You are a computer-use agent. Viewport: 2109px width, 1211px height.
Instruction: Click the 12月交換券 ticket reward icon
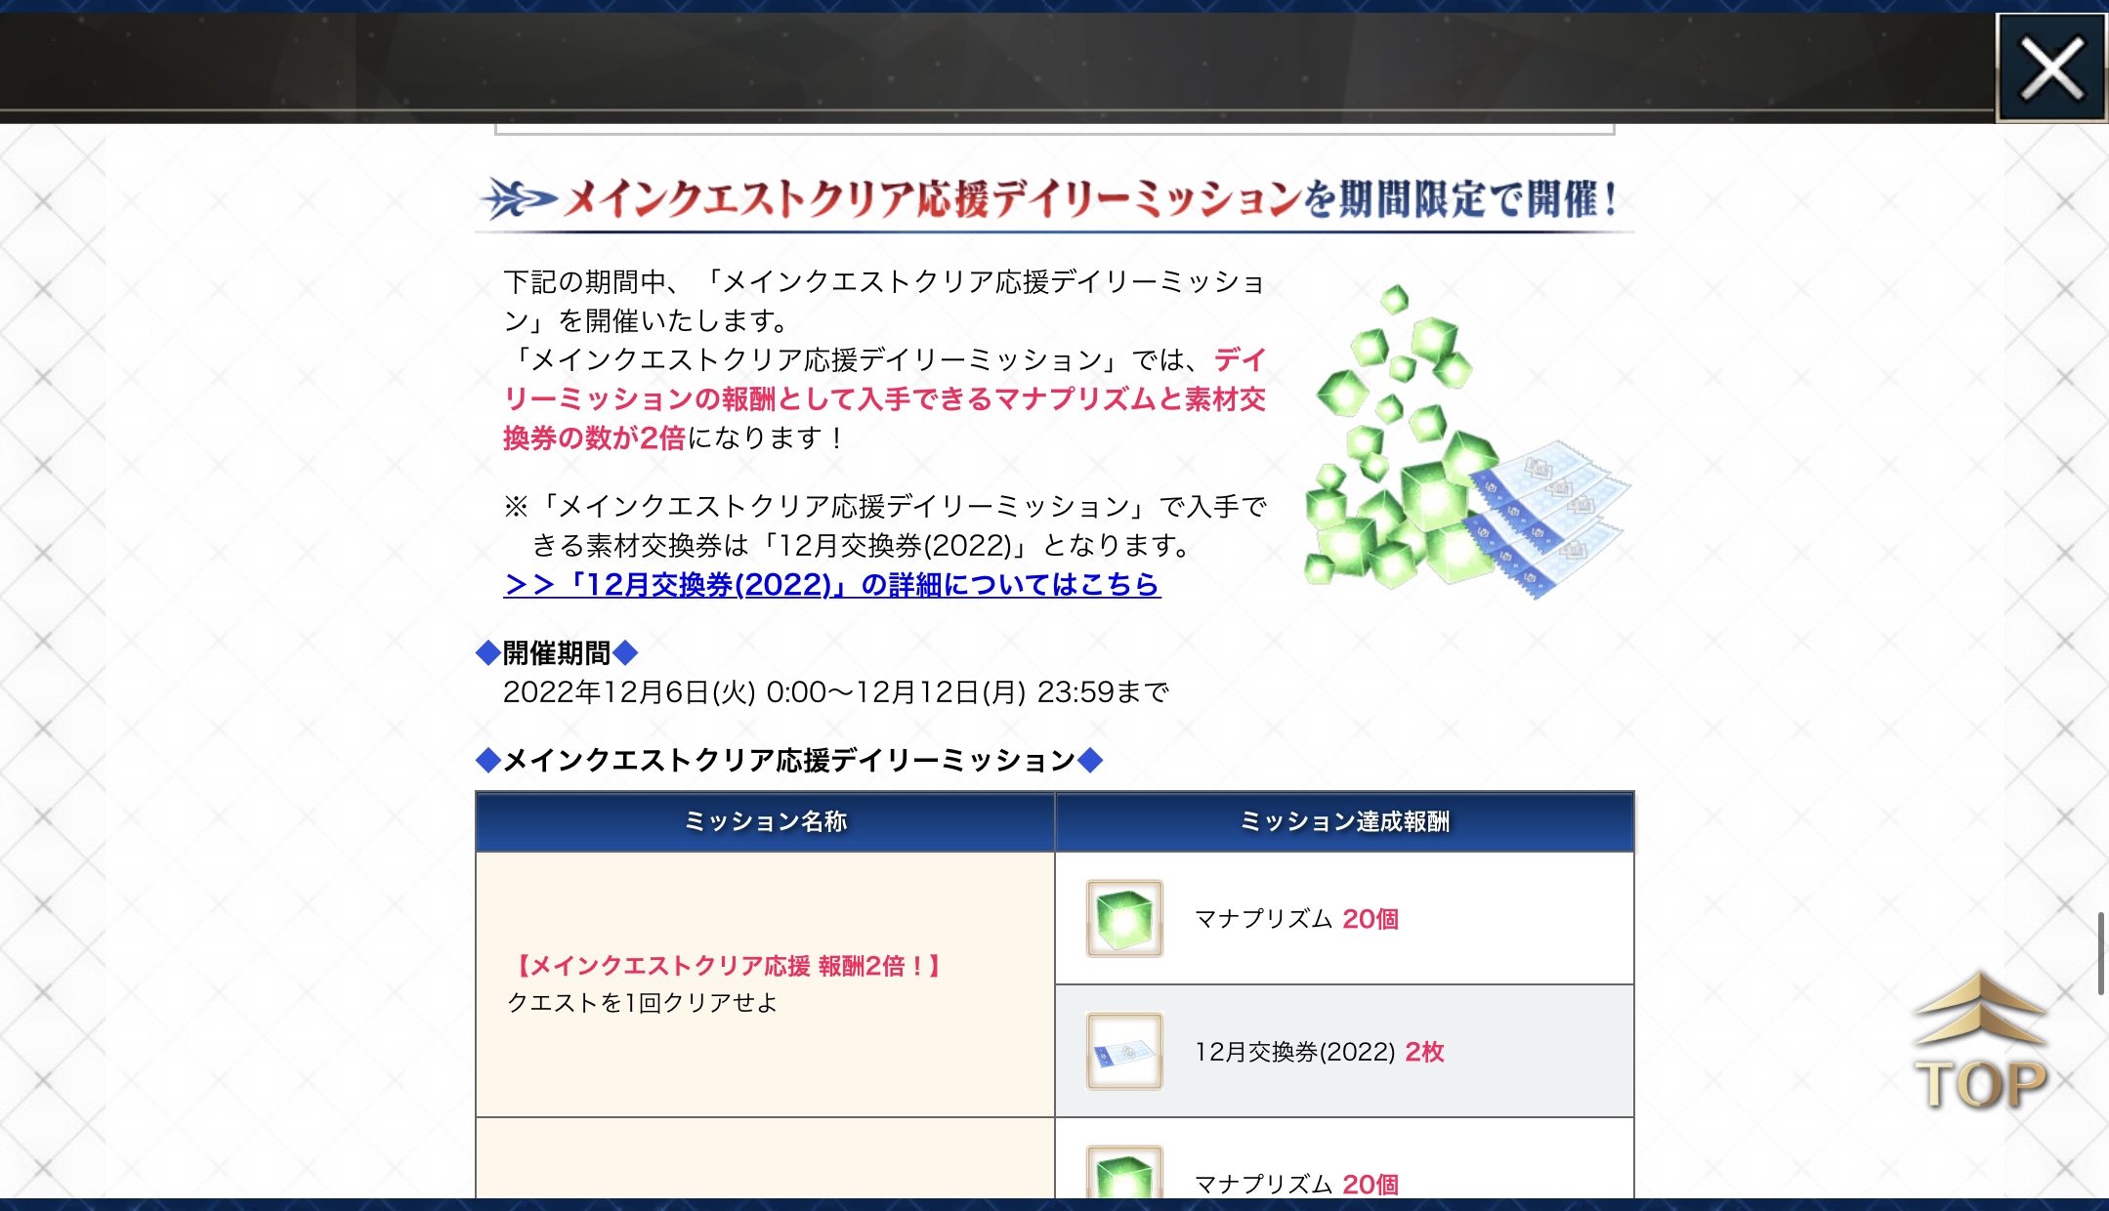1124,1051
